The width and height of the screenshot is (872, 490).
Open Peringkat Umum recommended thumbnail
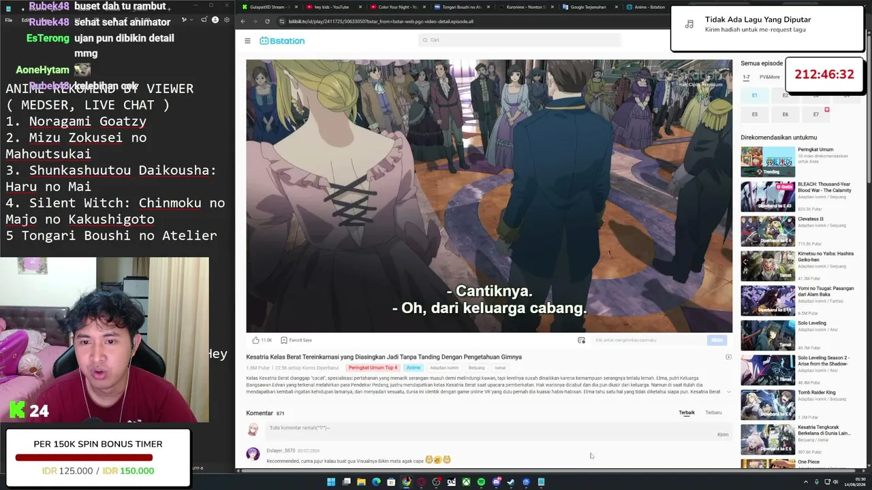[x=768, y=162]
